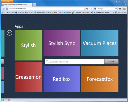Open the list all tabs dropdown arrow

[x=125, y=5]
